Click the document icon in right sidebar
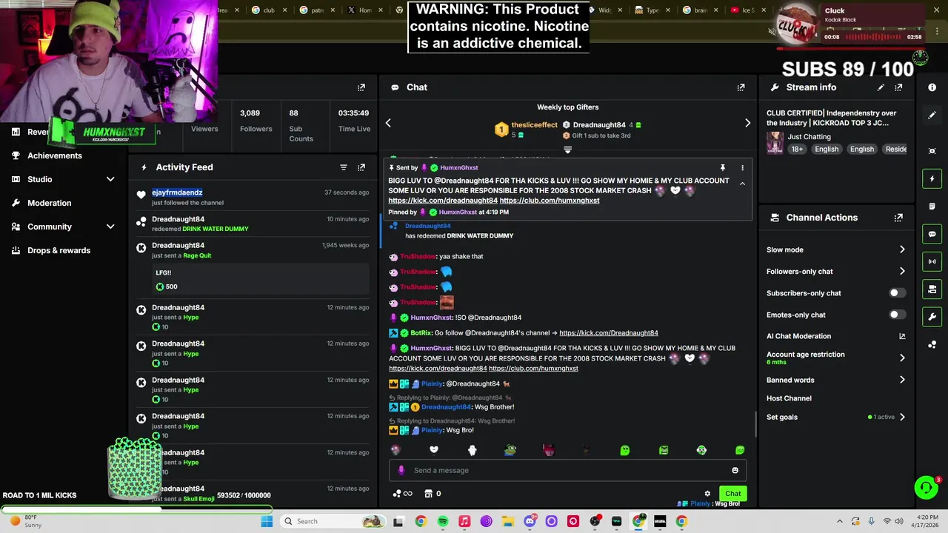The image size is (948, 533). tap(932, 207)
